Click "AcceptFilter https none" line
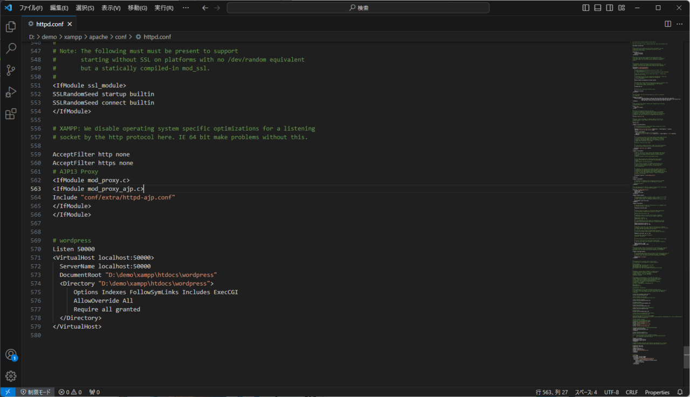 coord(93,163)
